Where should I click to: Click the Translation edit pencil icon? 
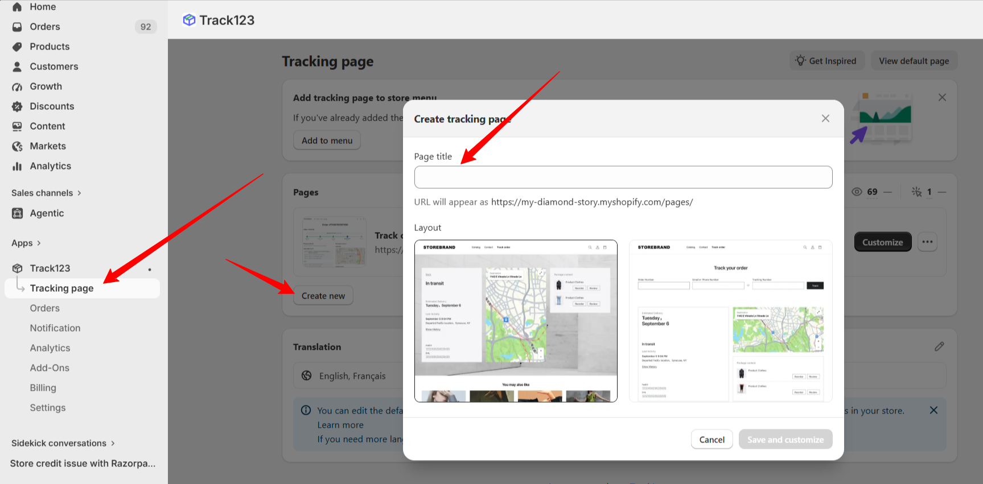point(939,346)
